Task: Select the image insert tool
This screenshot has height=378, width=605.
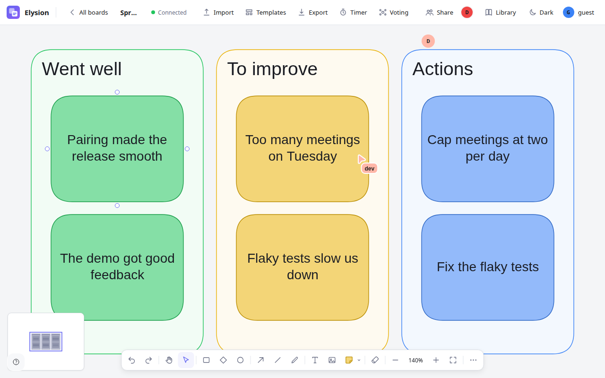Action: pyautogui.click(x=332, y=360)
